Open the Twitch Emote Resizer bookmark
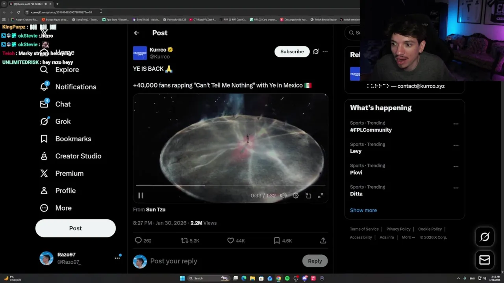Image resolution: width=504 pixels, height=283 pixels. [323, 20]
